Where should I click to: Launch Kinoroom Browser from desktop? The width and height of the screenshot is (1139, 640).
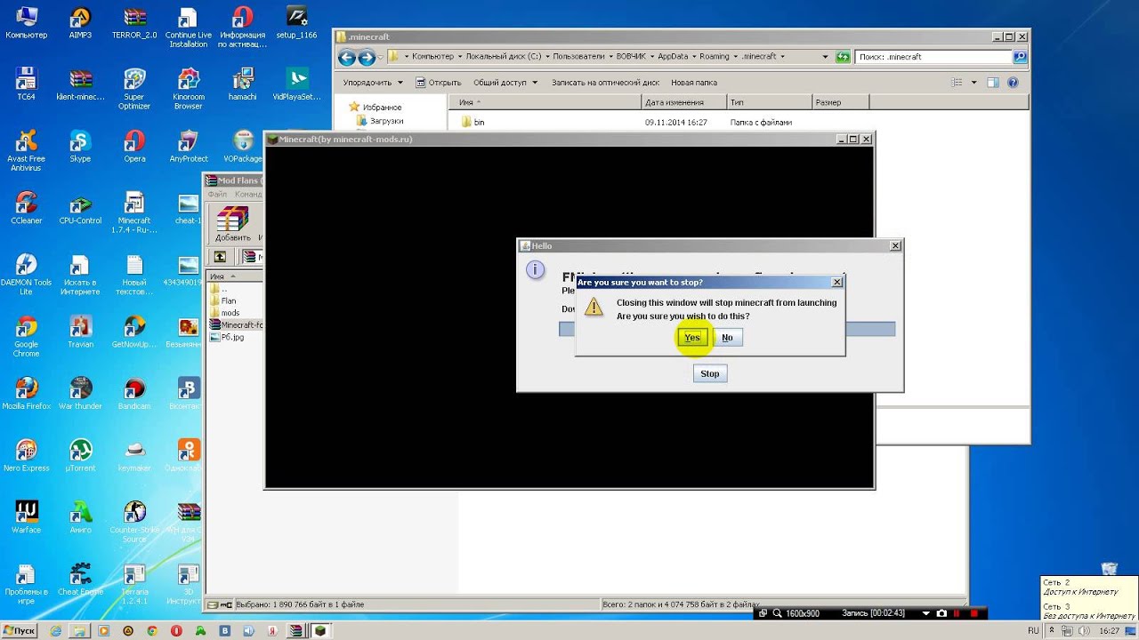189,89
